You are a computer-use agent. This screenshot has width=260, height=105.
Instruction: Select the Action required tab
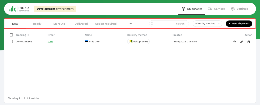[x=106, y=24]
